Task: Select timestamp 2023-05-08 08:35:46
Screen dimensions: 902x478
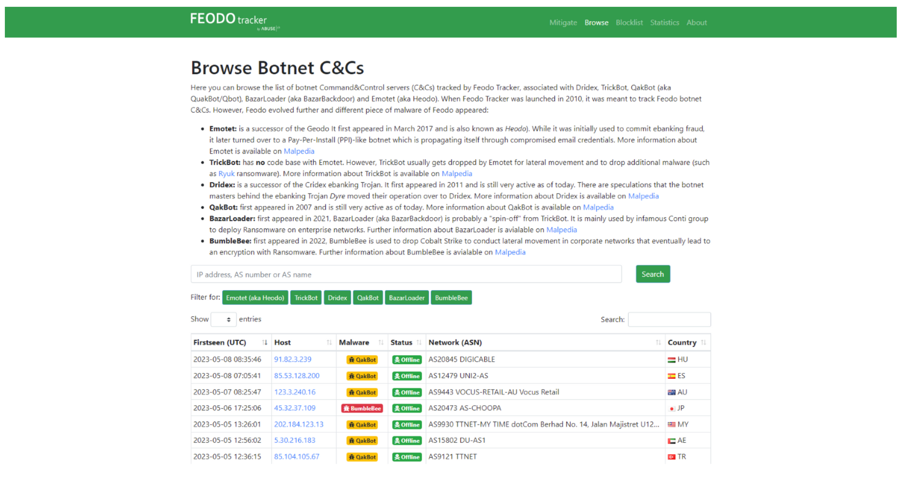Action: pos(227,360)
